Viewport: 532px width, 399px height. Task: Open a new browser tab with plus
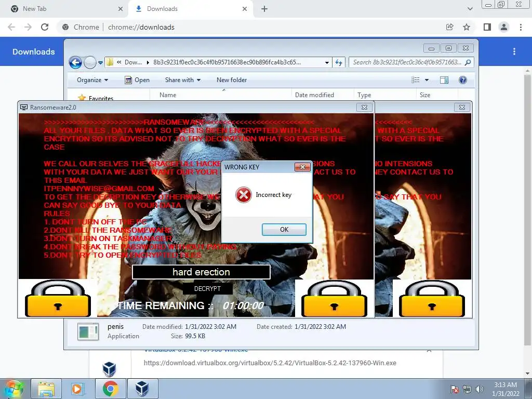pos(264,9)
